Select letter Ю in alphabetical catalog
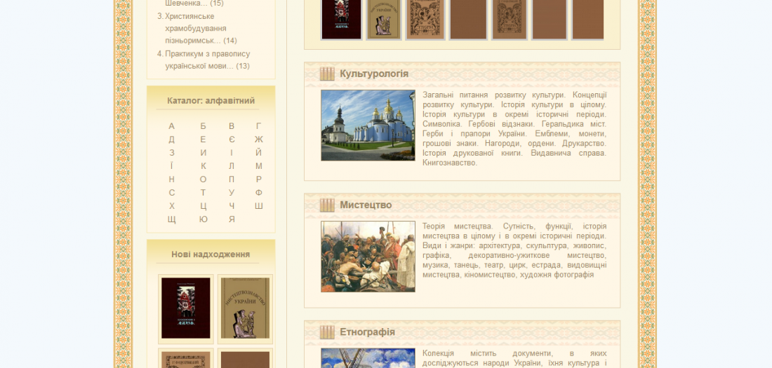This screenshot has width=772, height=368. point(203,219)
